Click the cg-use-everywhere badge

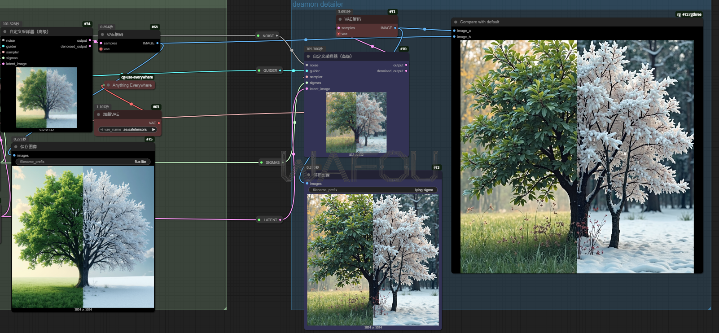[x=137, y=77]
